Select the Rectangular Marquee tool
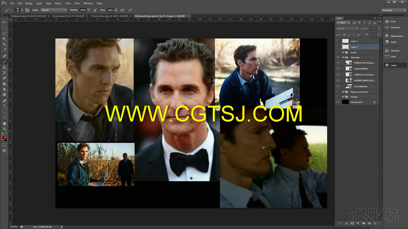The width and height of the screenshot is (408, 229). coord(4,28)
